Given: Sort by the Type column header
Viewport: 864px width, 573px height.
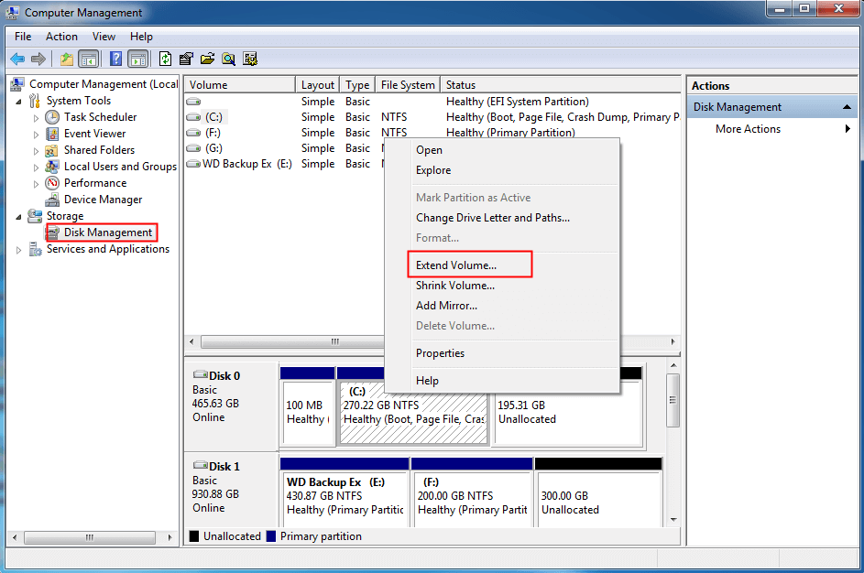Looking at the screenshot, I should pos(357,85).
